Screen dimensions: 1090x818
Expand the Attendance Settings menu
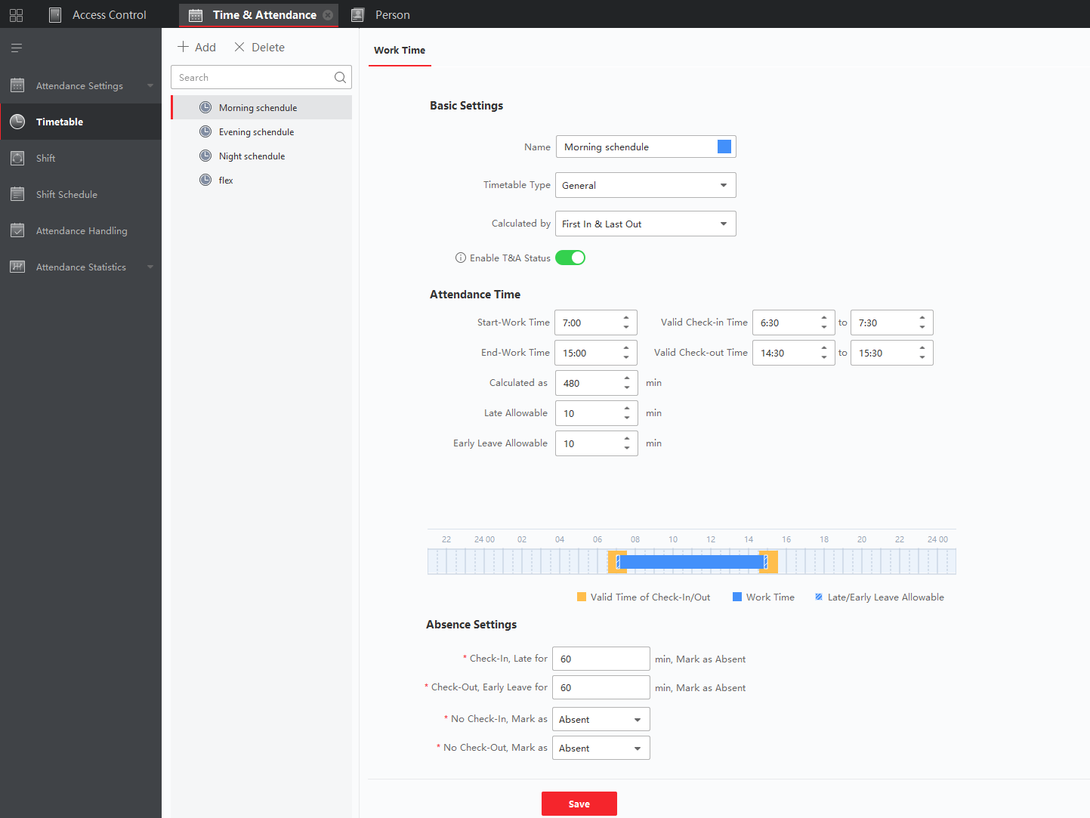pos(81,85)
